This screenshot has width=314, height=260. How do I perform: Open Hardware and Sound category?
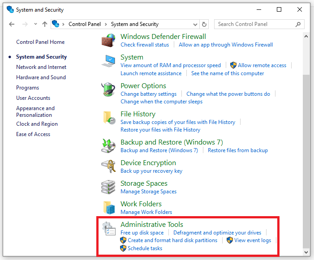pyautogui.click(x=41, y=77)
